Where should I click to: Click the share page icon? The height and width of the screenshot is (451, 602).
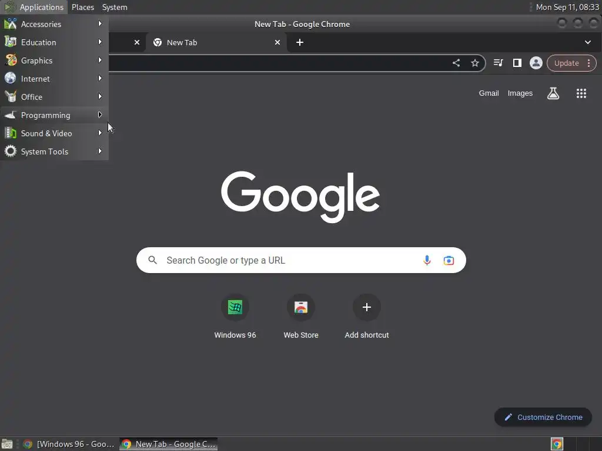(456, 63)
